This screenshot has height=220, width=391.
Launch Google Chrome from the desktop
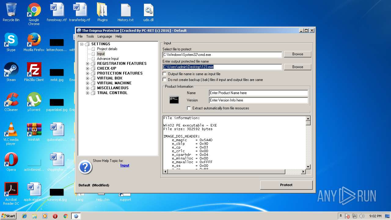[34, 14]
